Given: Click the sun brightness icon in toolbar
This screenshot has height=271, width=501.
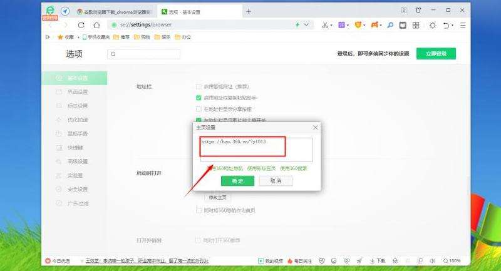Looking at the screenshot, I should (x=433, y=25).
